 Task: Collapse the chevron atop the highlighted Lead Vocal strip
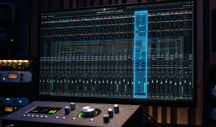141,11
